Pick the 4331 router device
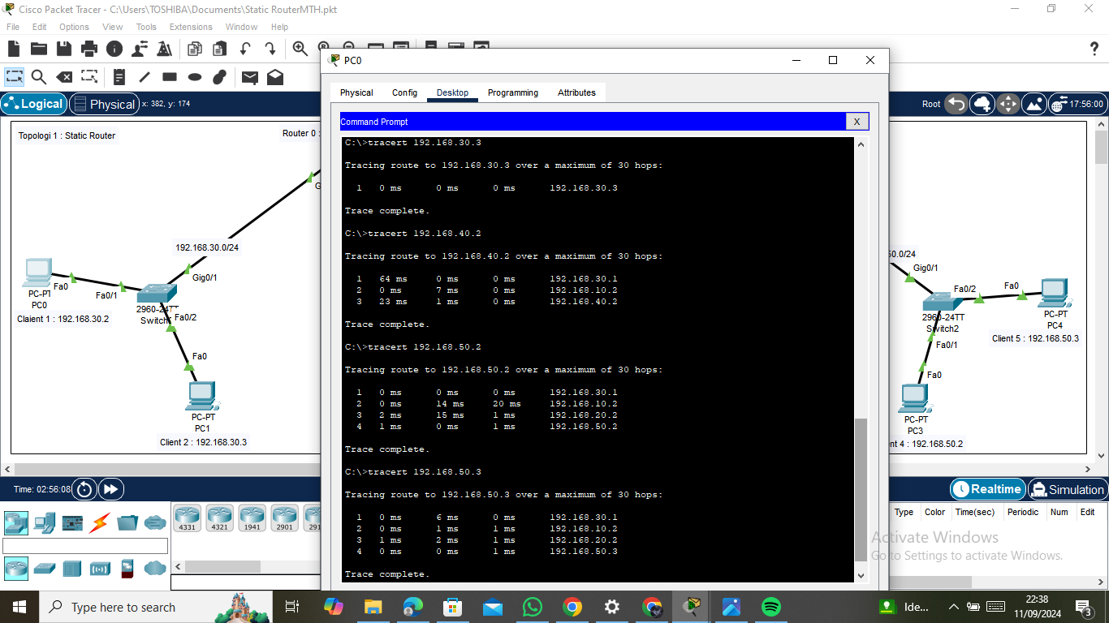The height and width of the screenshot is (623, 1109). click(187, 518)
